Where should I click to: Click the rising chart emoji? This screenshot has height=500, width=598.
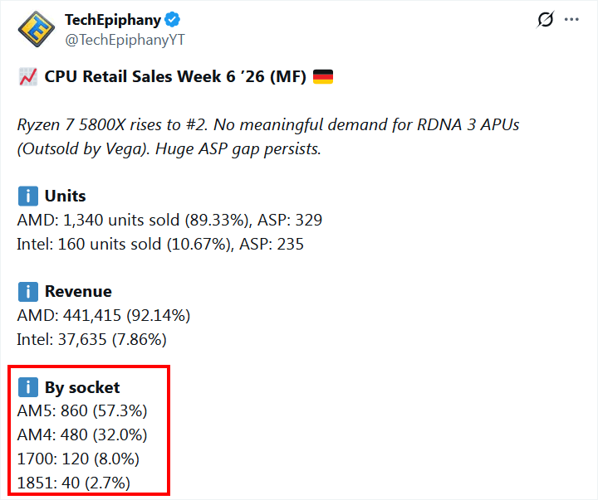27,77
